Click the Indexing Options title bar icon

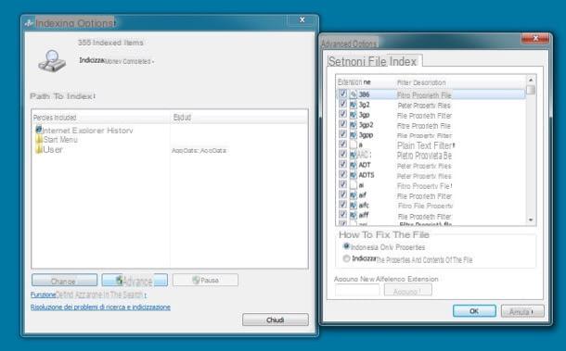(x=29, y=23)
